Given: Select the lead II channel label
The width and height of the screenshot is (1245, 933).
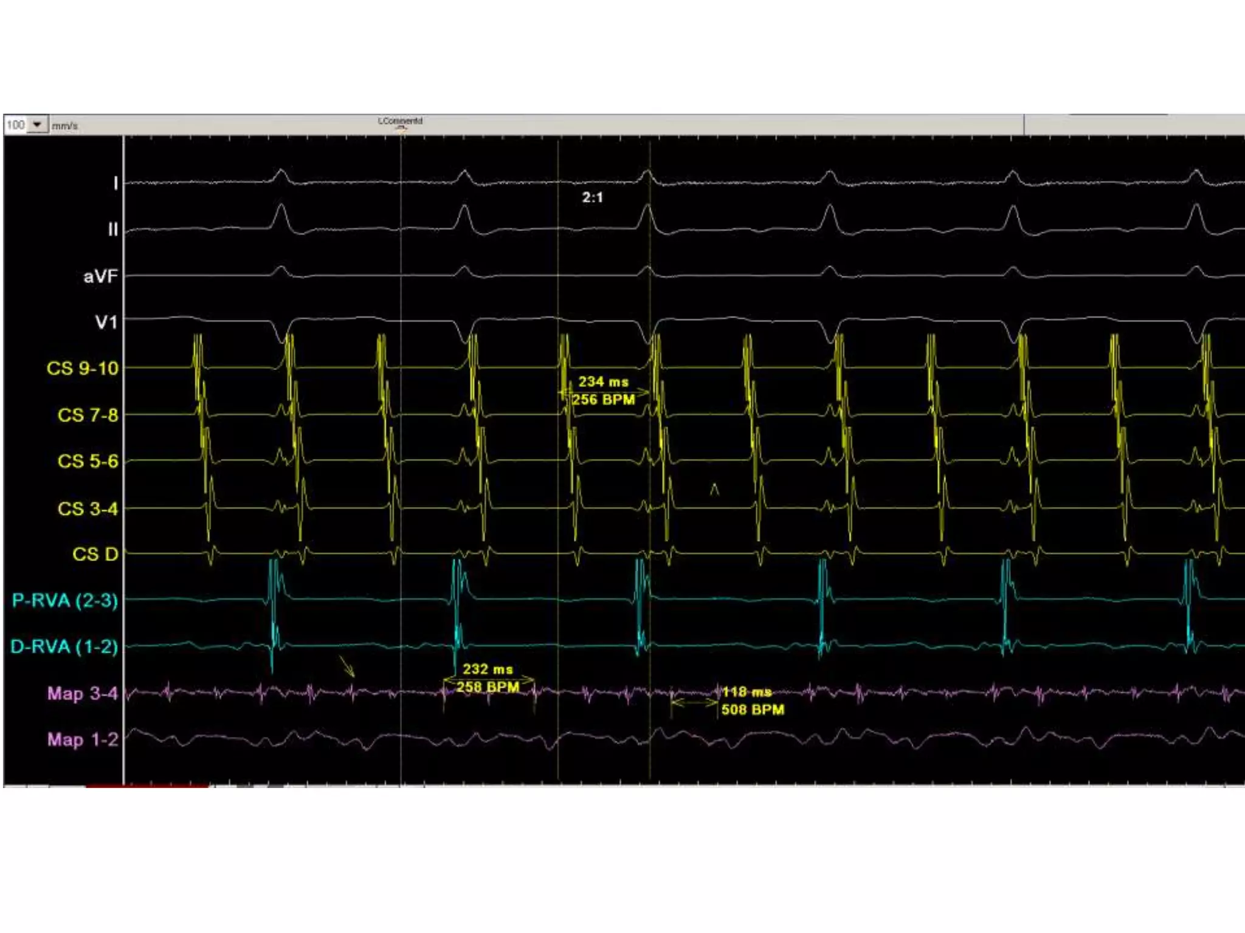Looking at the screenshot, I should (x=112, y=230).
